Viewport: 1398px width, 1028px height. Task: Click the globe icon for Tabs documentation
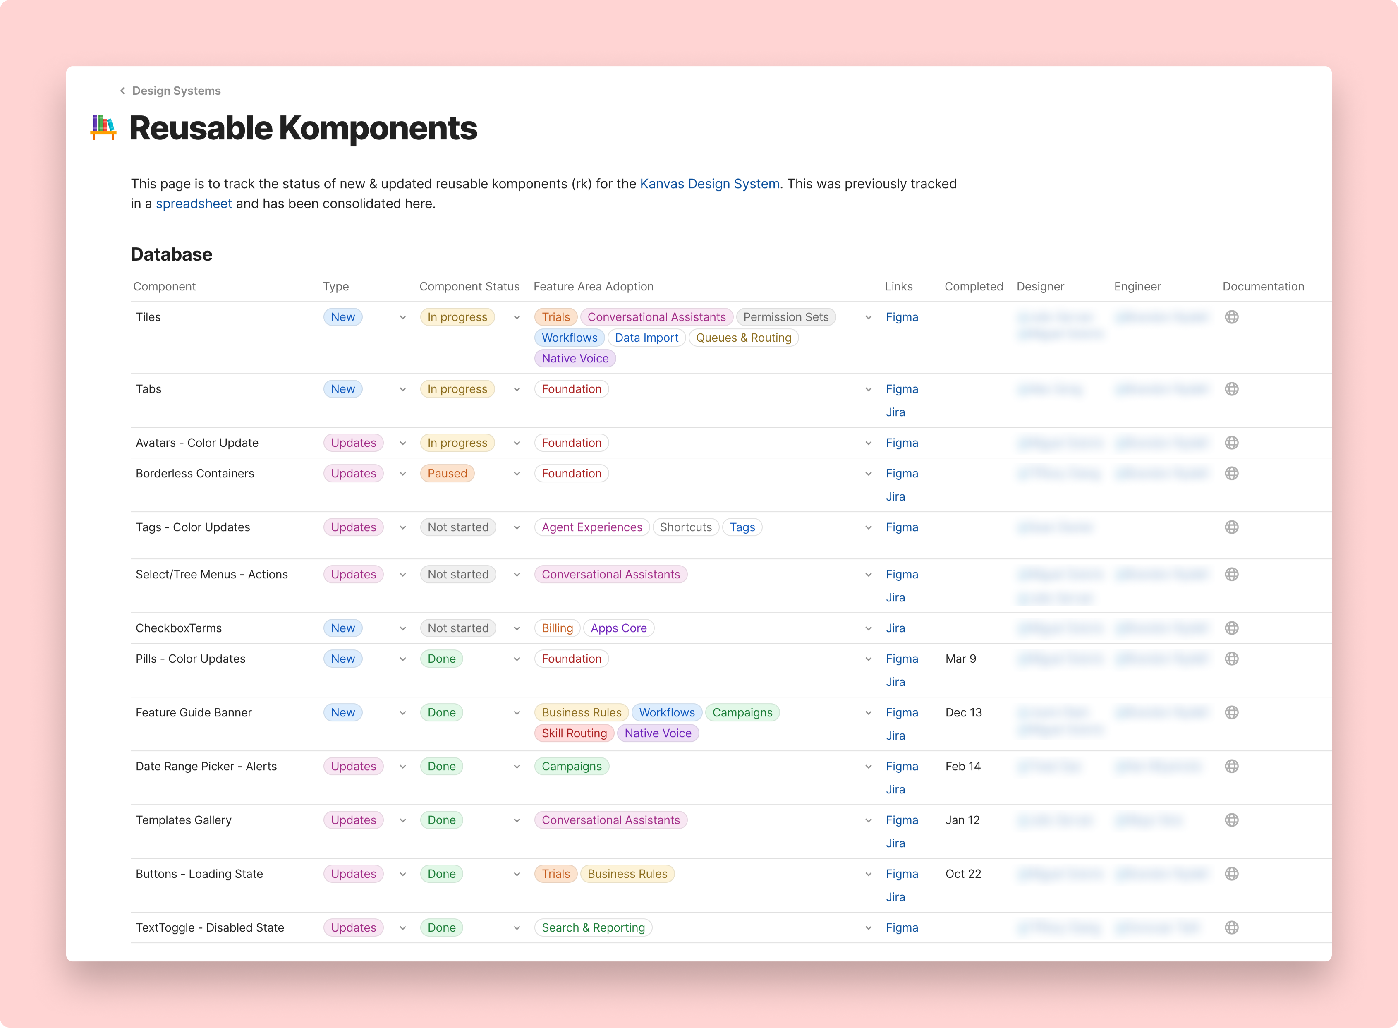[x=1232, y=388]
